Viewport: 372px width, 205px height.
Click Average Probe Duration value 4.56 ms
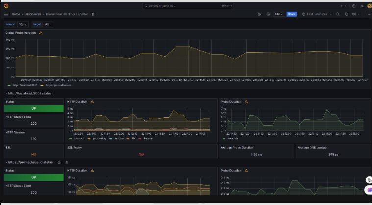256,154
